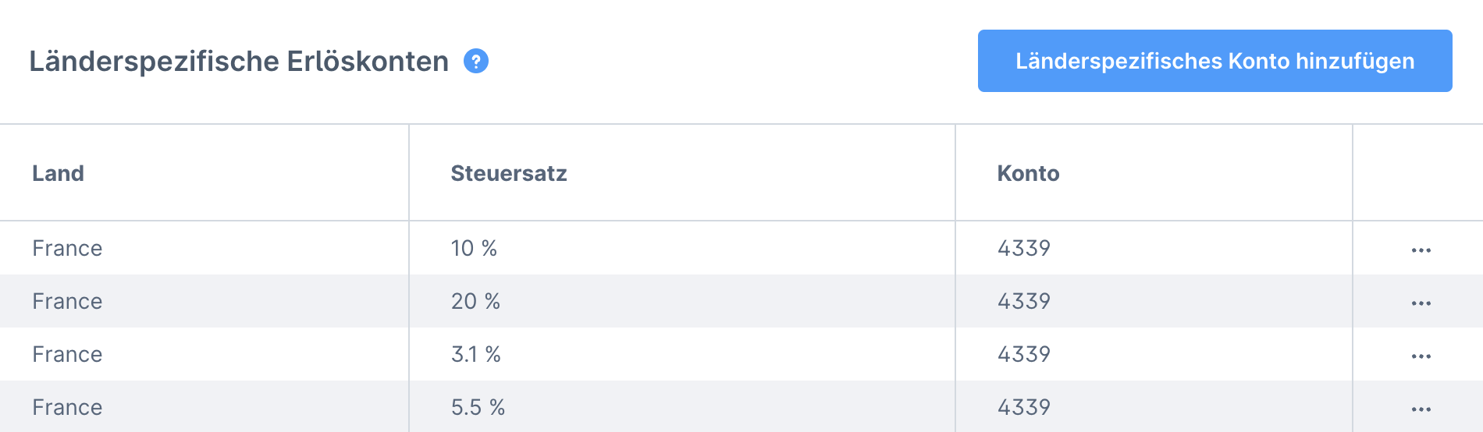1483x432 pixels.
Task: Select the France row with 3.1 % tax
Action: [x=67, y=354]
